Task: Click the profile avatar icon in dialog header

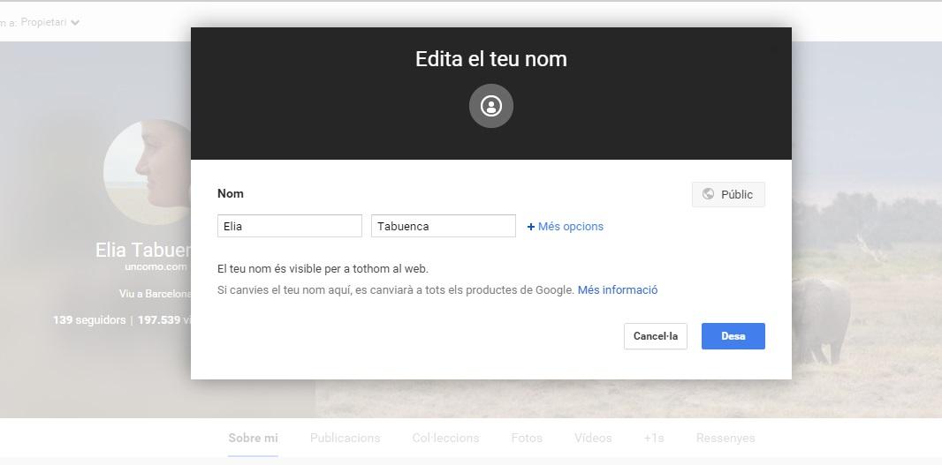Action: point(491,106)
